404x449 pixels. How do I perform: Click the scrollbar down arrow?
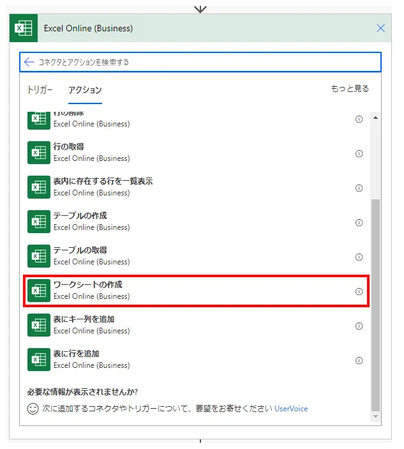376,416
